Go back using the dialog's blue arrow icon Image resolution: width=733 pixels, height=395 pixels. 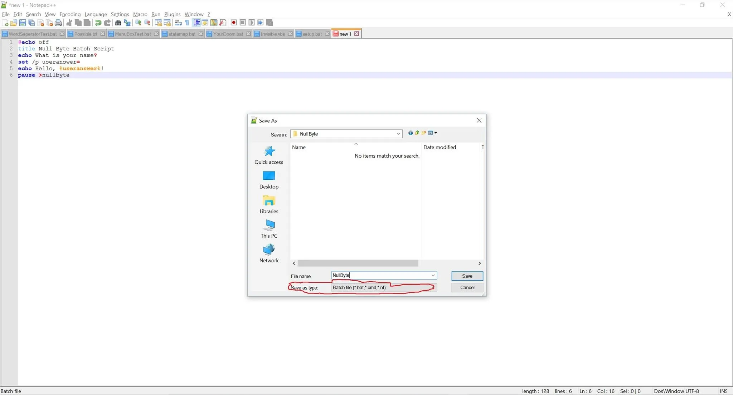(x=411, y=133)
